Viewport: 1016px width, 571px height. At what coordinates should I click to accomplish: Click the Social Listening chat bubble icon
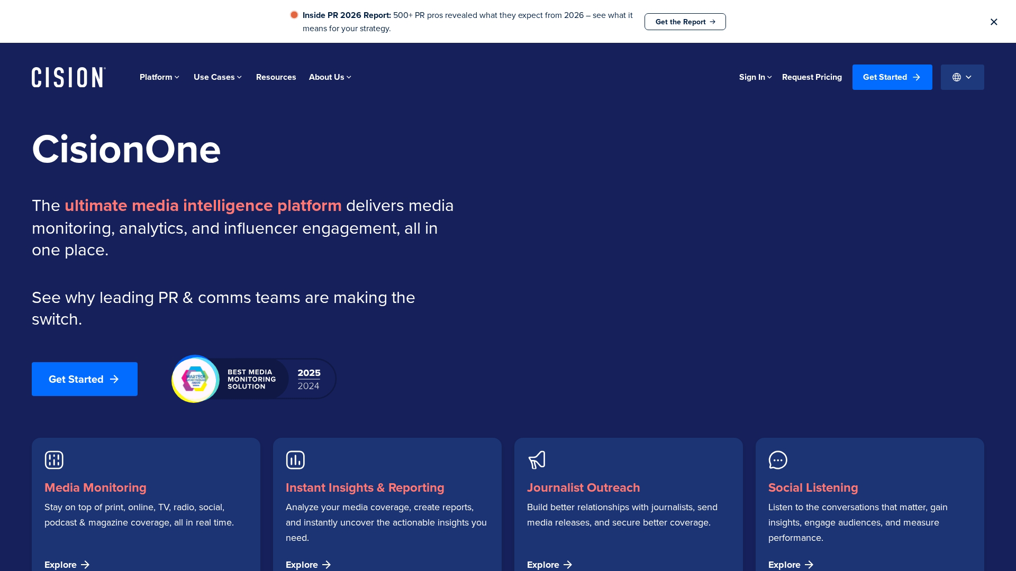point(778,460)
